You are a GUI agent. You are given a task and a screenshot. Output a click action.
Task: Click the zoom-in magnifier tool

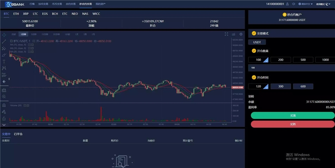point(4,97)
